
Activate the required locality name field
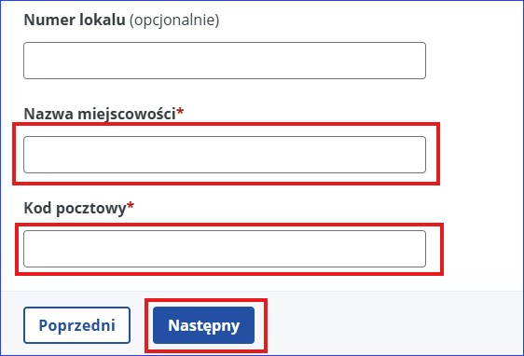(x=225, y=155)
